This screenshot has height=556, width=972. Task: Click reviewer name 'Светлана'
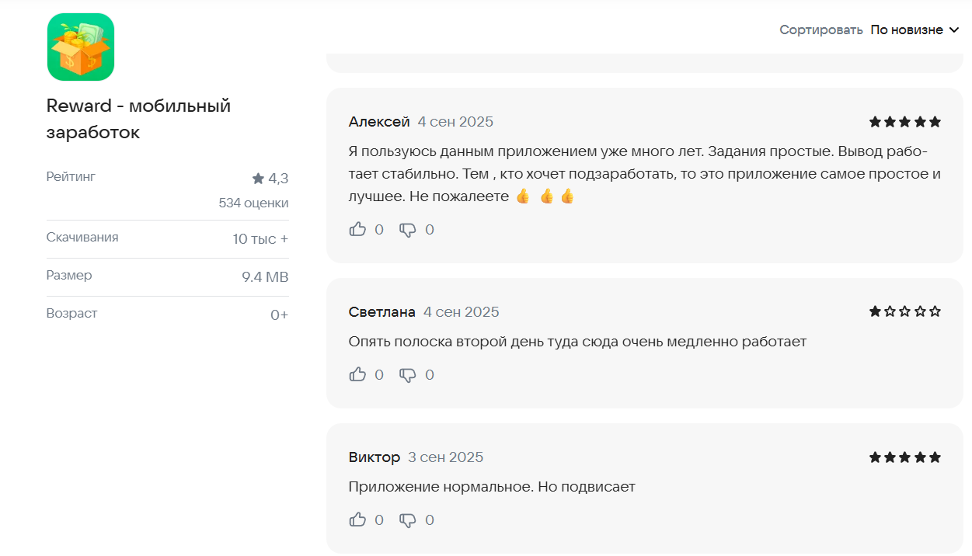[x=382, y=312]
